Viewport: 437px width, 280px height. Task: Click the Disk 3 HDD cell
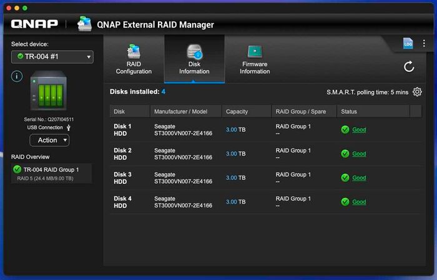click(122, 178)
